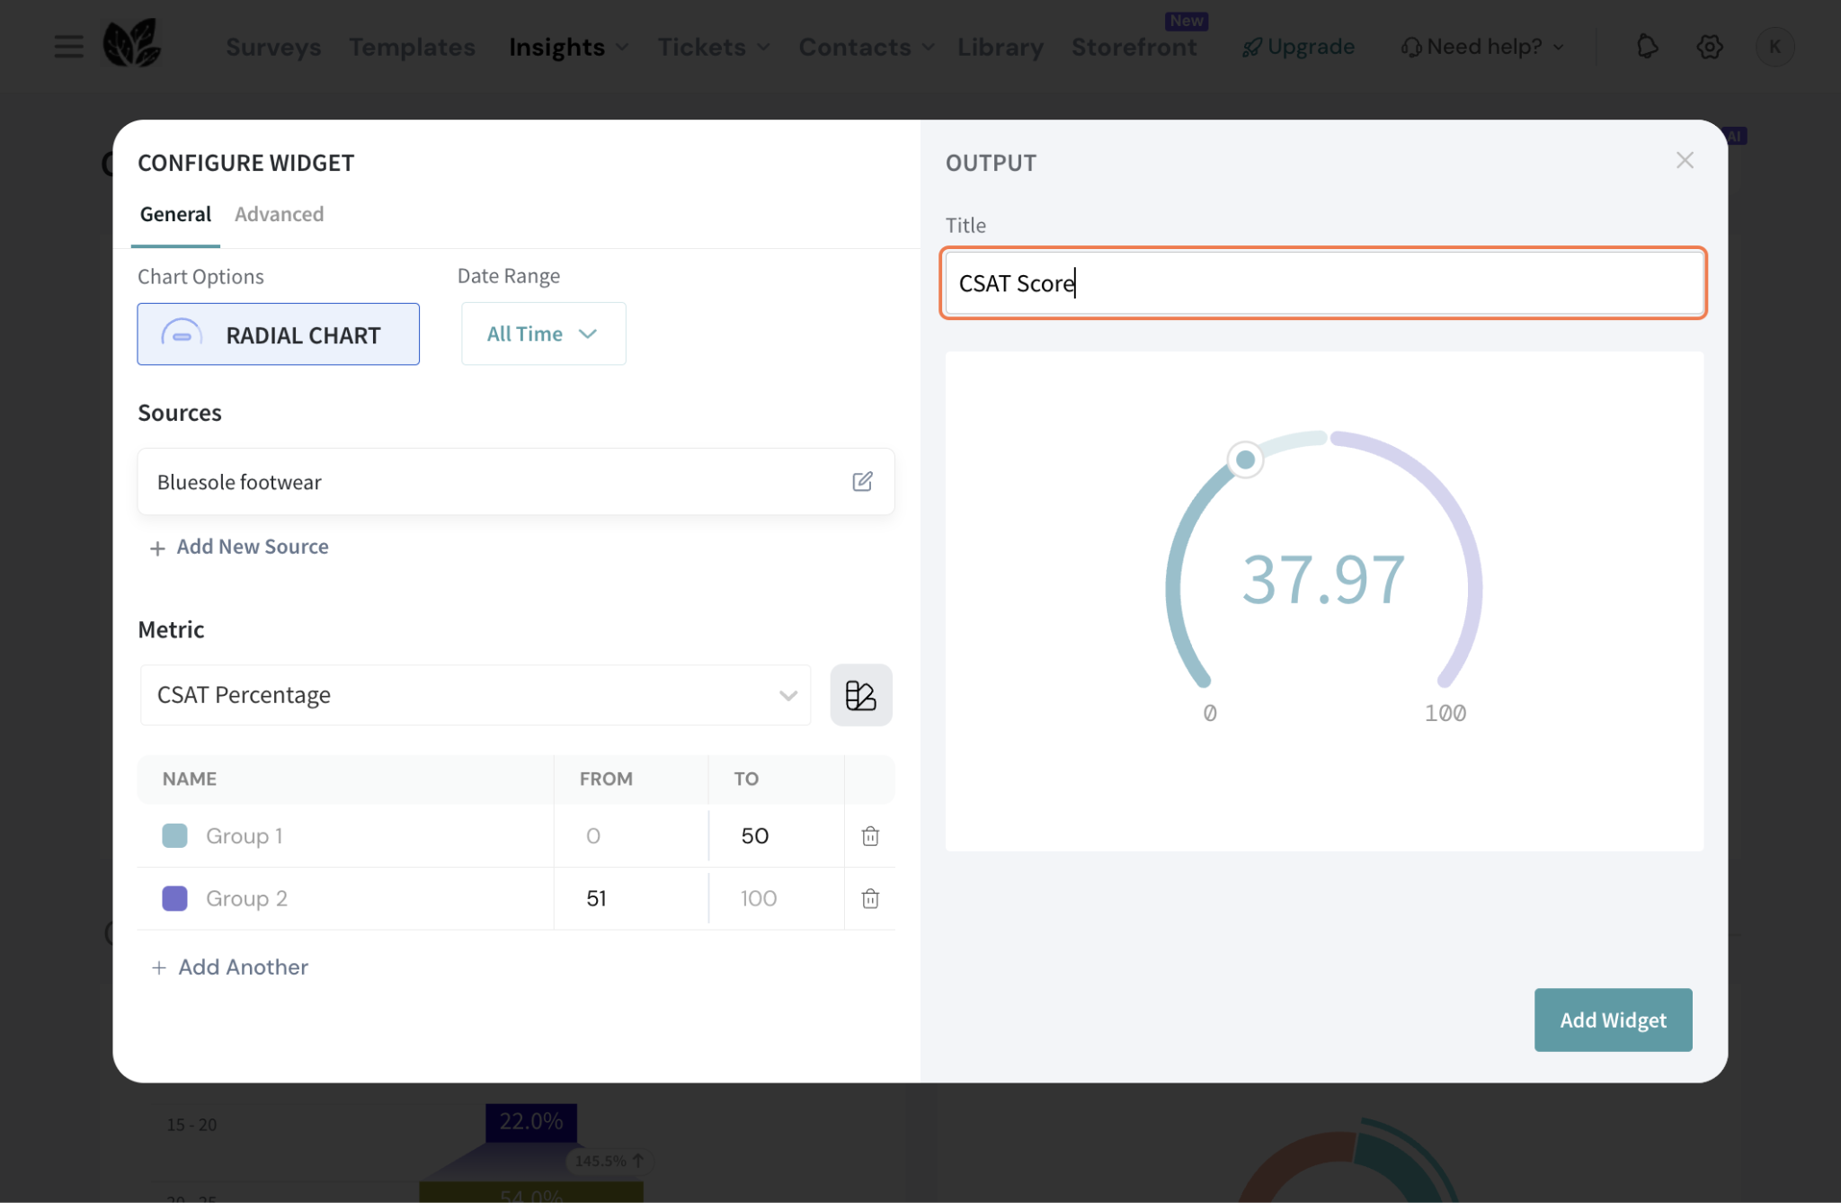Screen dimensions: 1841x1203
Task: Delete Group 2 with its trash icon
Action: click(x=869, y=898)
